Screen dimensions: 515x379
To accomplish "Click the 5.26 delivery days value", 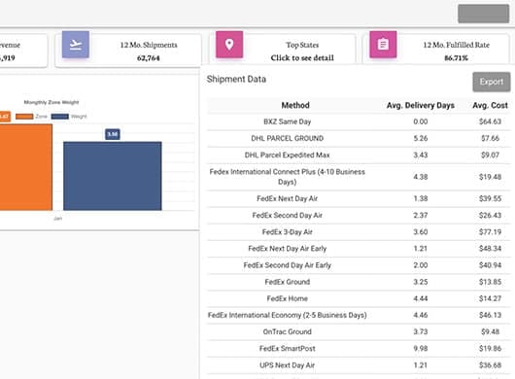I will click(x=421, y=138).
